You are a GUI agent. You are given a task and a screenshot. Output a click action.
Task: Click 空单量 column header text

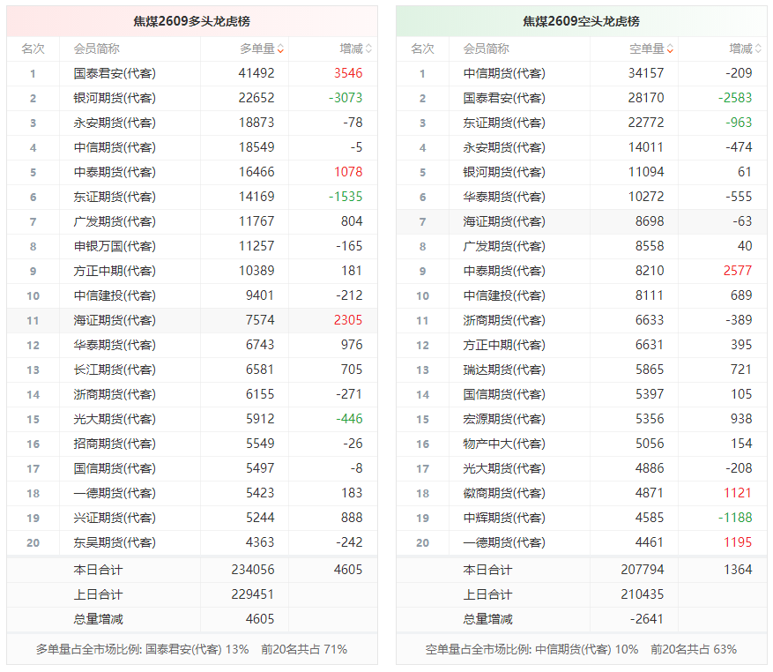tap(646, 49)
